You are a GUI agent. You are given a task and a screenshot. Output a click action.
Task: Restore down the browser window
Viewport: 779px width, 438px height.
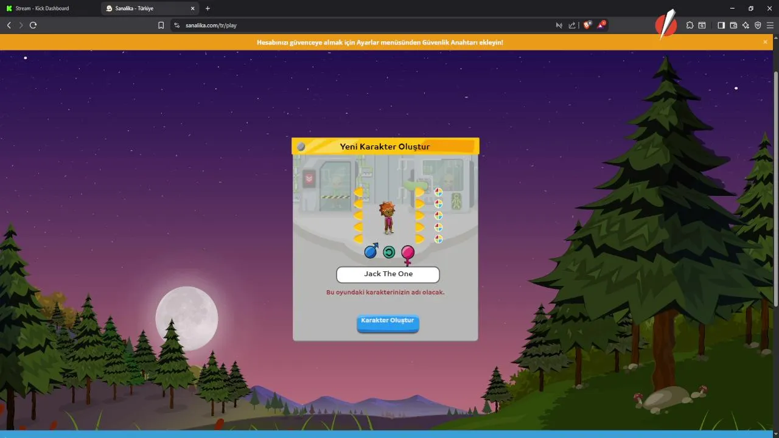pyautogui.click(x=750, y=9)
